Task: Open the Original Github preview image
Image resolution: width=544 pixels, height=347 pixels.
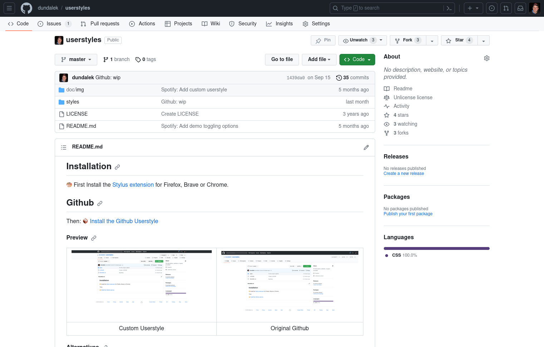Action: [290, 285]
